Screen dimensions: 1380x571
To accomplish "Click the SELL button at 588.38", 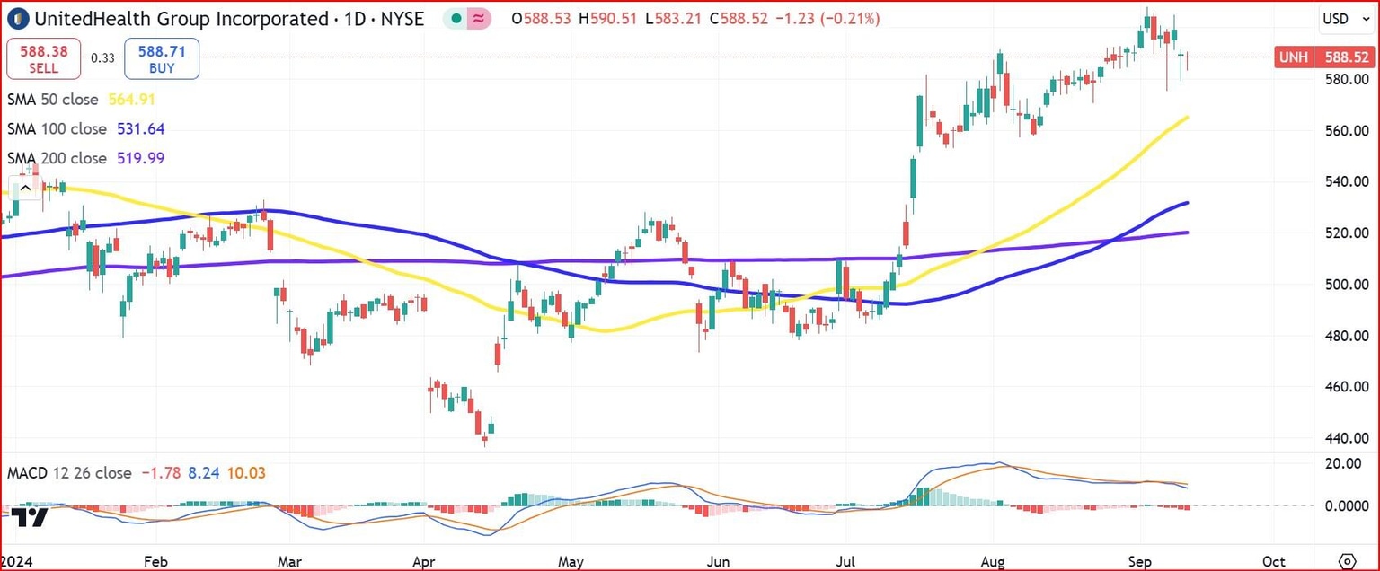I will pyautogui.click(x=43, y=60).
